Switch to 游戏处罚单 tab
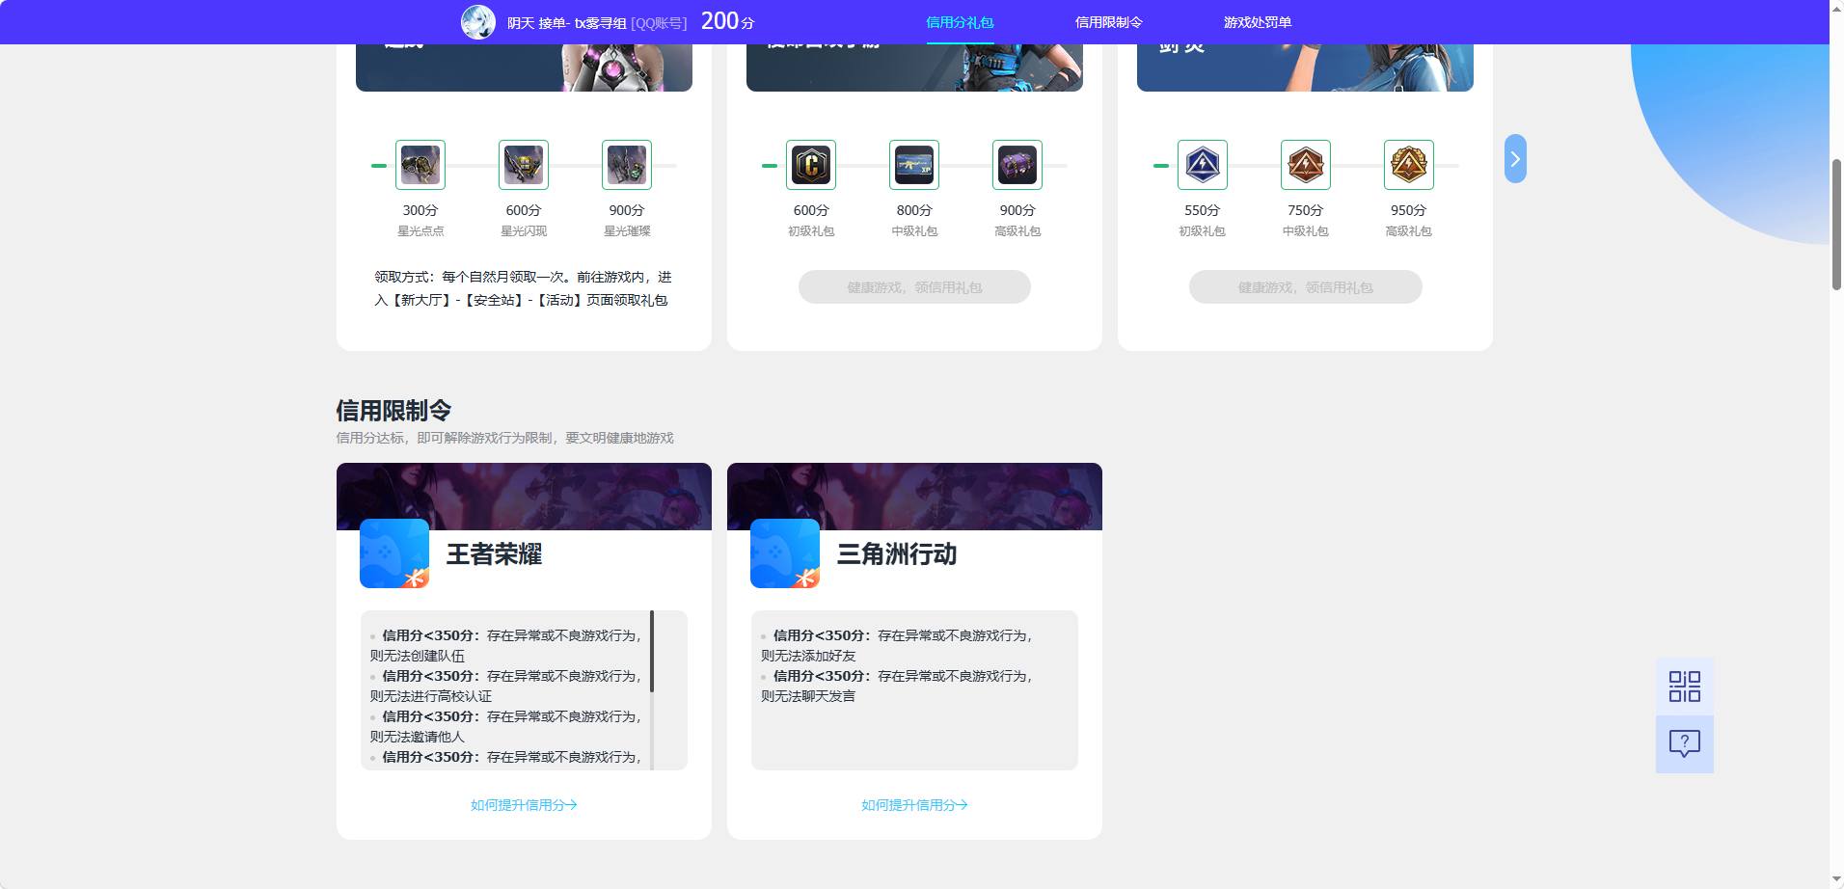The width and height of the screenshot is (1844, 889). 1258,22
